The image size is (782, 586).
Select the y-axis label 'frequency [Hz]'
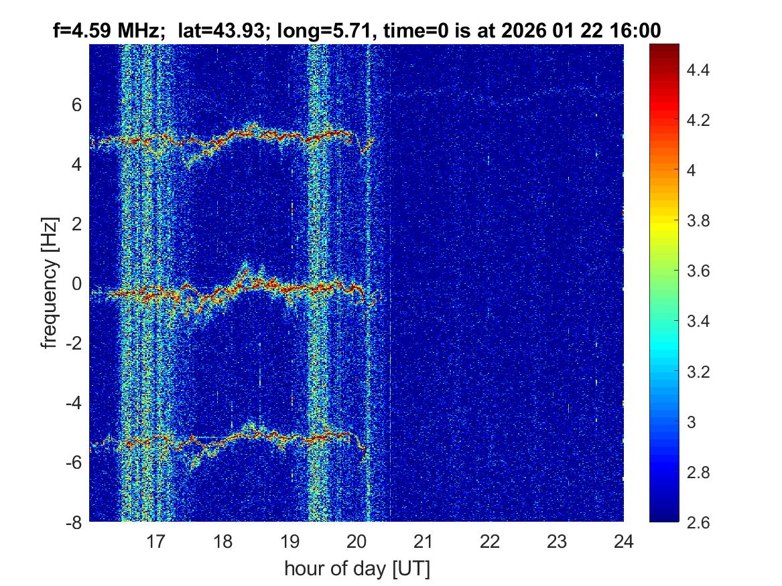click(x=48, y=283)
